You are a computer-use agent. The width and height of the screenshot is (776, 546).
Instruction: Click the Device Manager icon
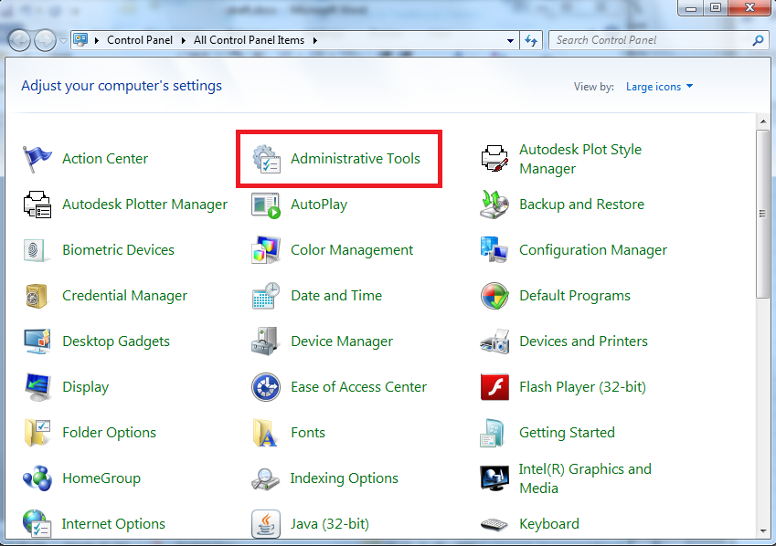pyautogui.click(x=266, y=341)
